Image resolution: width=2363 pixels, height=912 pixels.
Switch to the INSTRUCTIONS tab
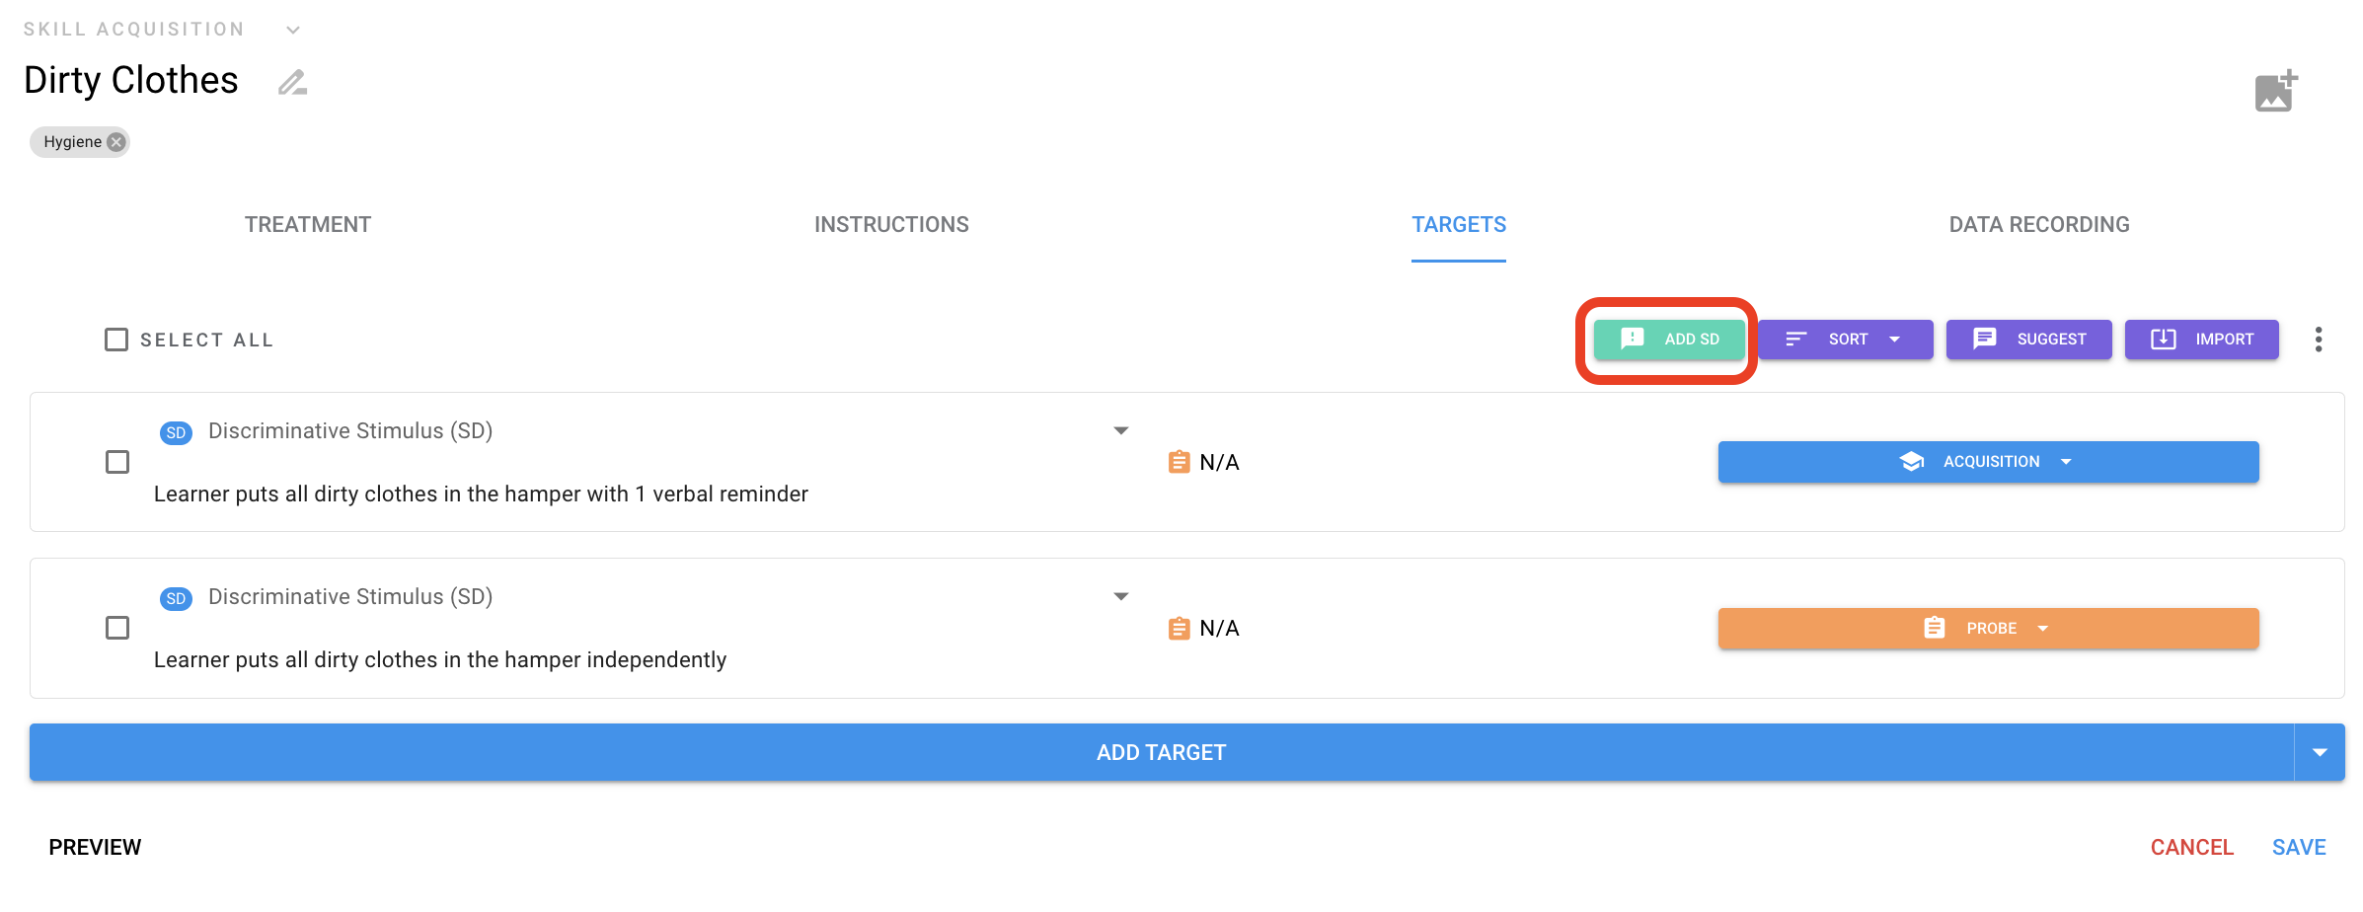click(891, 225)
